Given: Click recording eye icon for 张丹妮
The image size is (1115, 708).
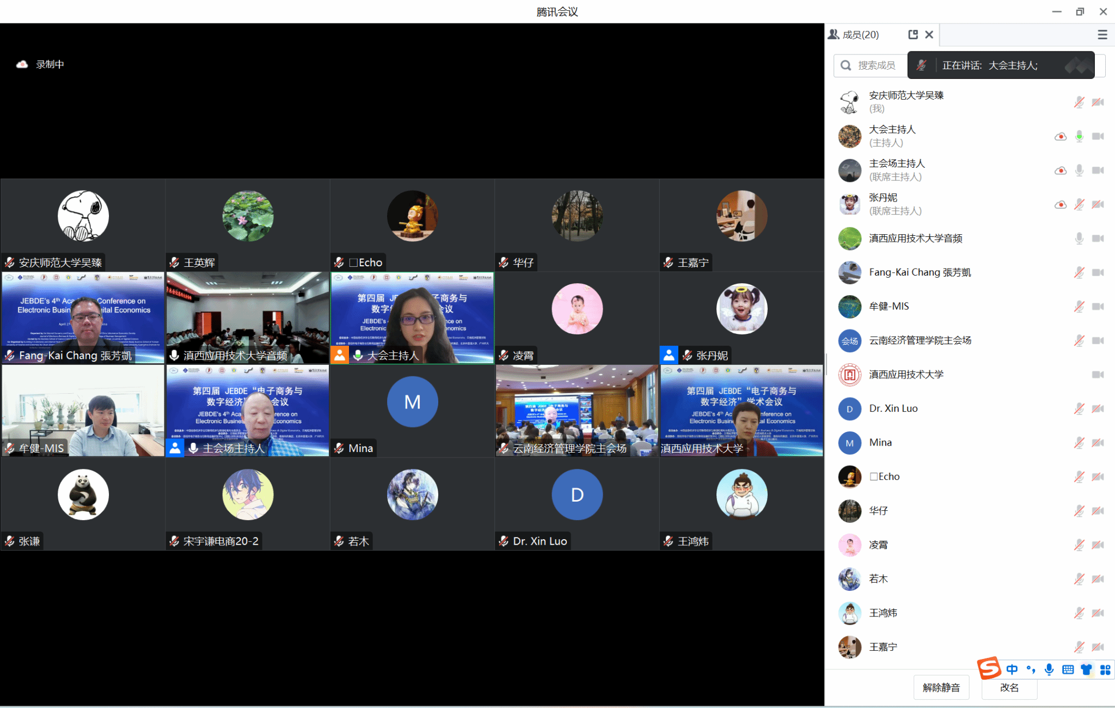Looking at the screenshot, I should click(x=1060, y=205).
